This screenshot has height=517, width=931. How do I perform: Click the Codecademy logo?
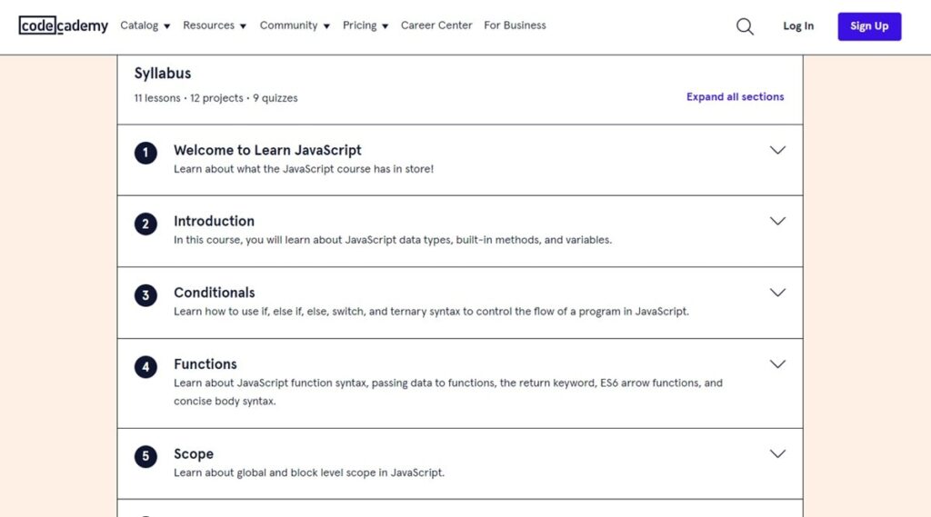coord(64,25)
